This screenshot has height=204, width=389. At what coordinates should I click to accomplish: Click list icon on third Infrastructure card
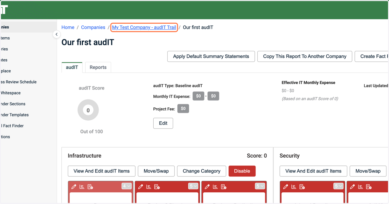coord(216,186)
